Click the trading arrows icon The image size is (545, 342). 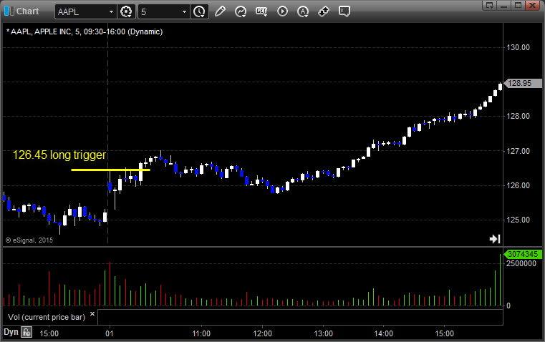pos(324,11)
